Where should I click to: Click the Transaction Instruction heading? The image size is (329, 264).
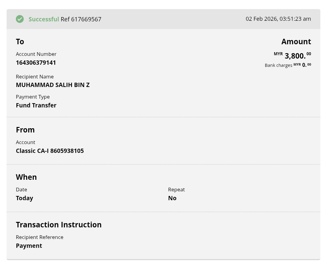[x=59, y=225]
